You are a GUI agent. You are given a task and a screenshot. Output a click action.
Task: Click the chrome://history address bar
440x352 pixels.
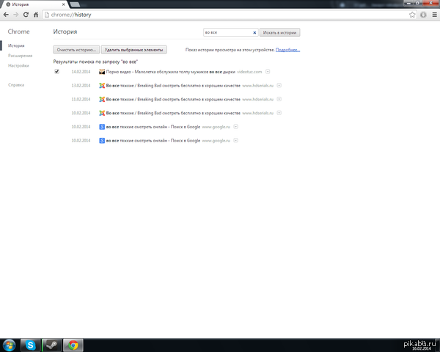pos(226,15)
